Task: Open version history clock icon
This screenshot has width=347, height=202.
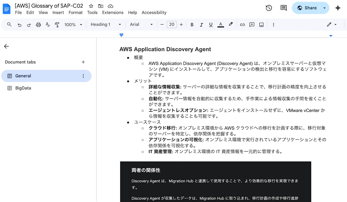Action: click(269, 8)
